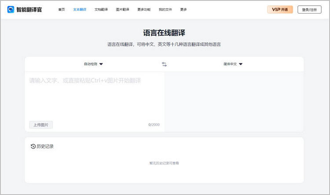This screenshot has width=330, height=195.
Task: Click the VIP 开通 button
Action: point(280,9)
